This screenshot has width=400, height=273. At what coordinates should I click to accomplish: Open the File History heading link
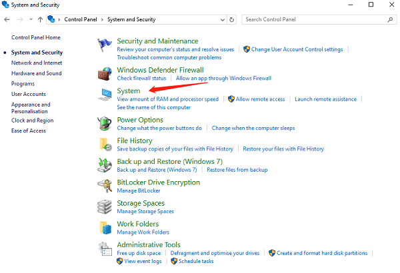pyautogui.click(x=135, y=140)
